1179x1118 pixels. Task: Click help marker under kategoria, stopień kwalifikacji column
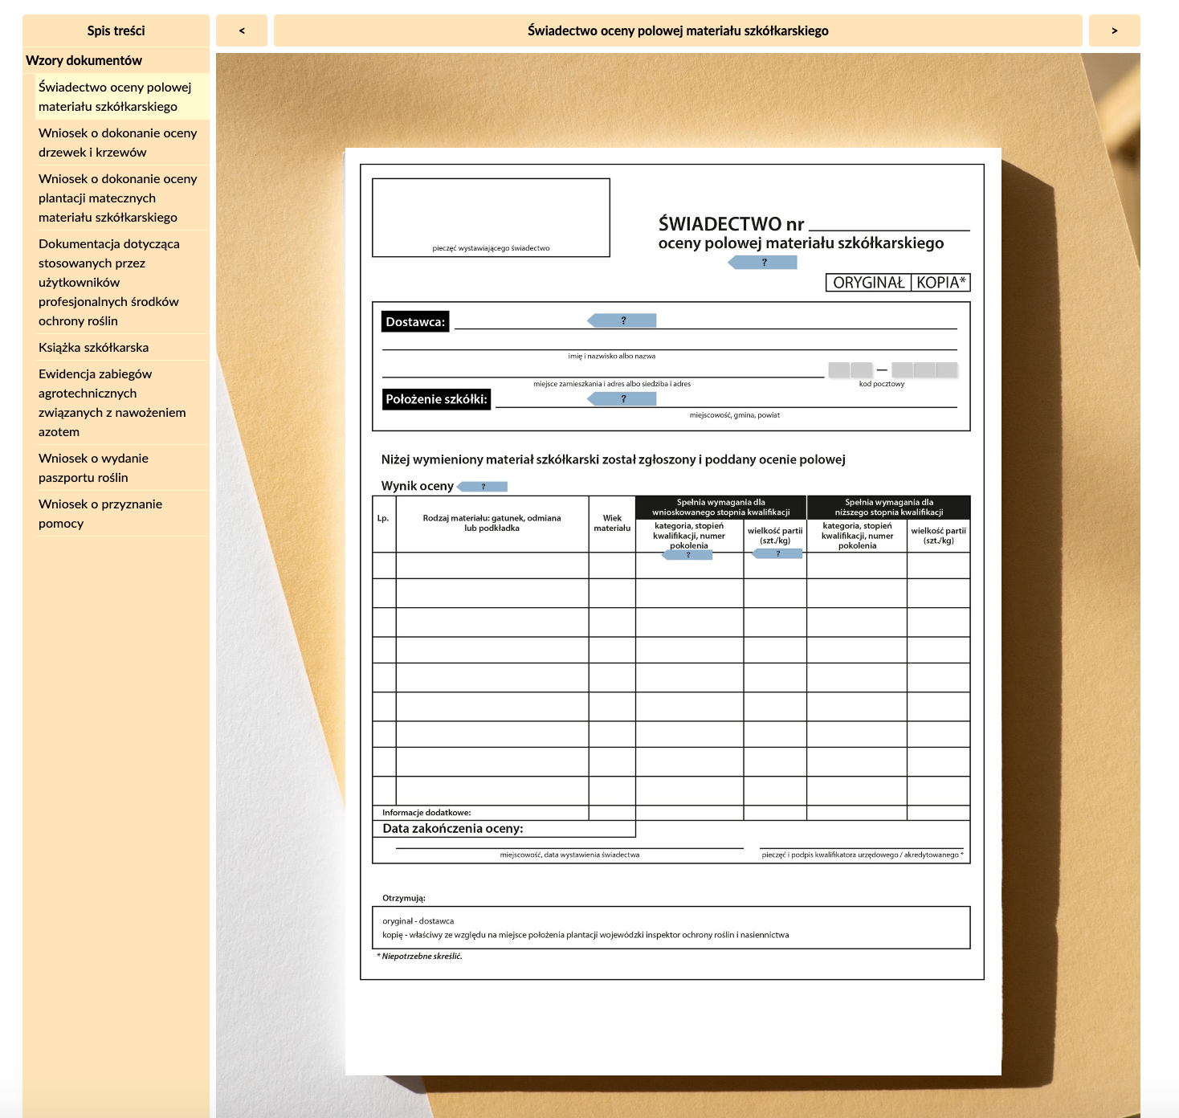tap(687, 555)
